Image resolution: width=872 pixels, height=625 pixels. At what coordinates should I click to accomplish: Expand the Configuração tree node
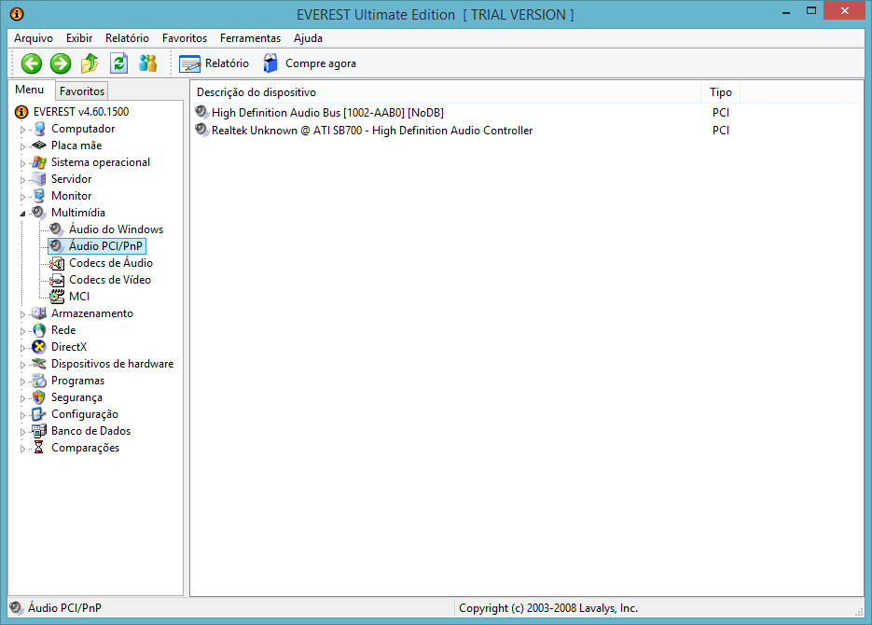(x=22, y=415)
